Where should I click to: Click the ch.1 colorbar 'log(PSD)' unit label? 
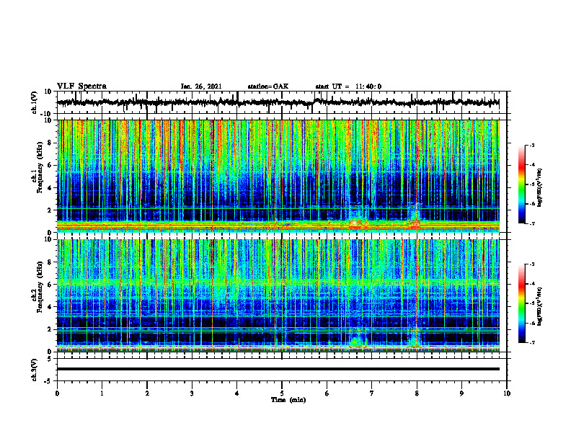click(x=540, y=187)
